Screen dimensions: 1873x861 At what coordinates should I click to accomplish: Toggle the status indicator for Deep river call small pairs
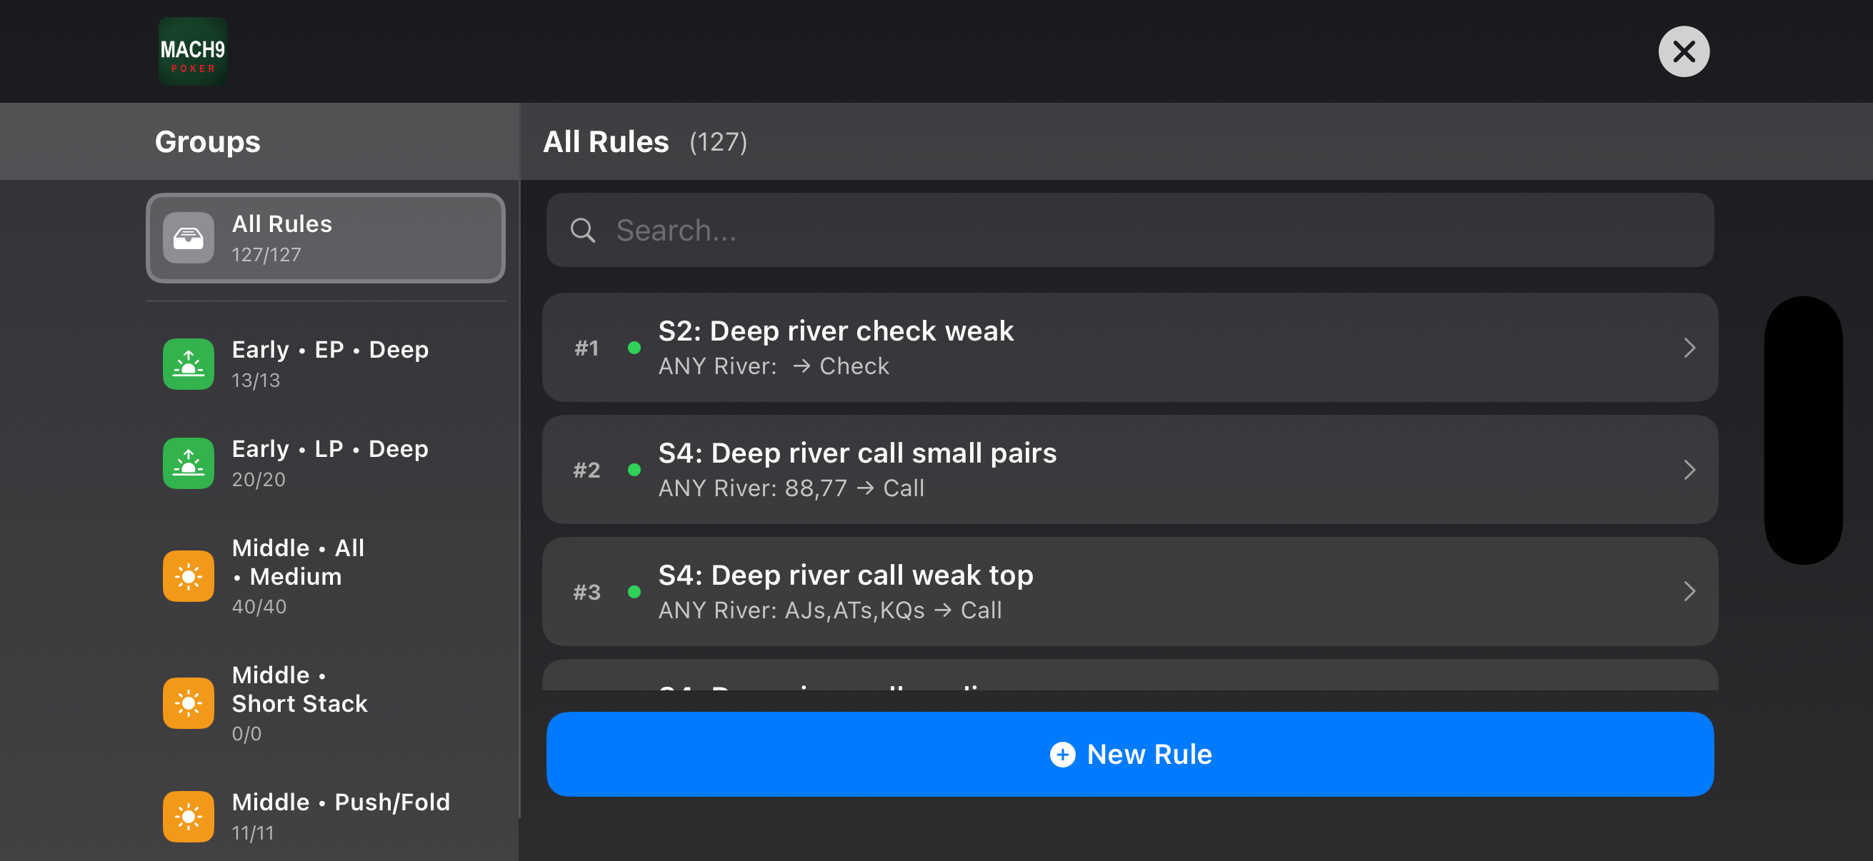634,469
